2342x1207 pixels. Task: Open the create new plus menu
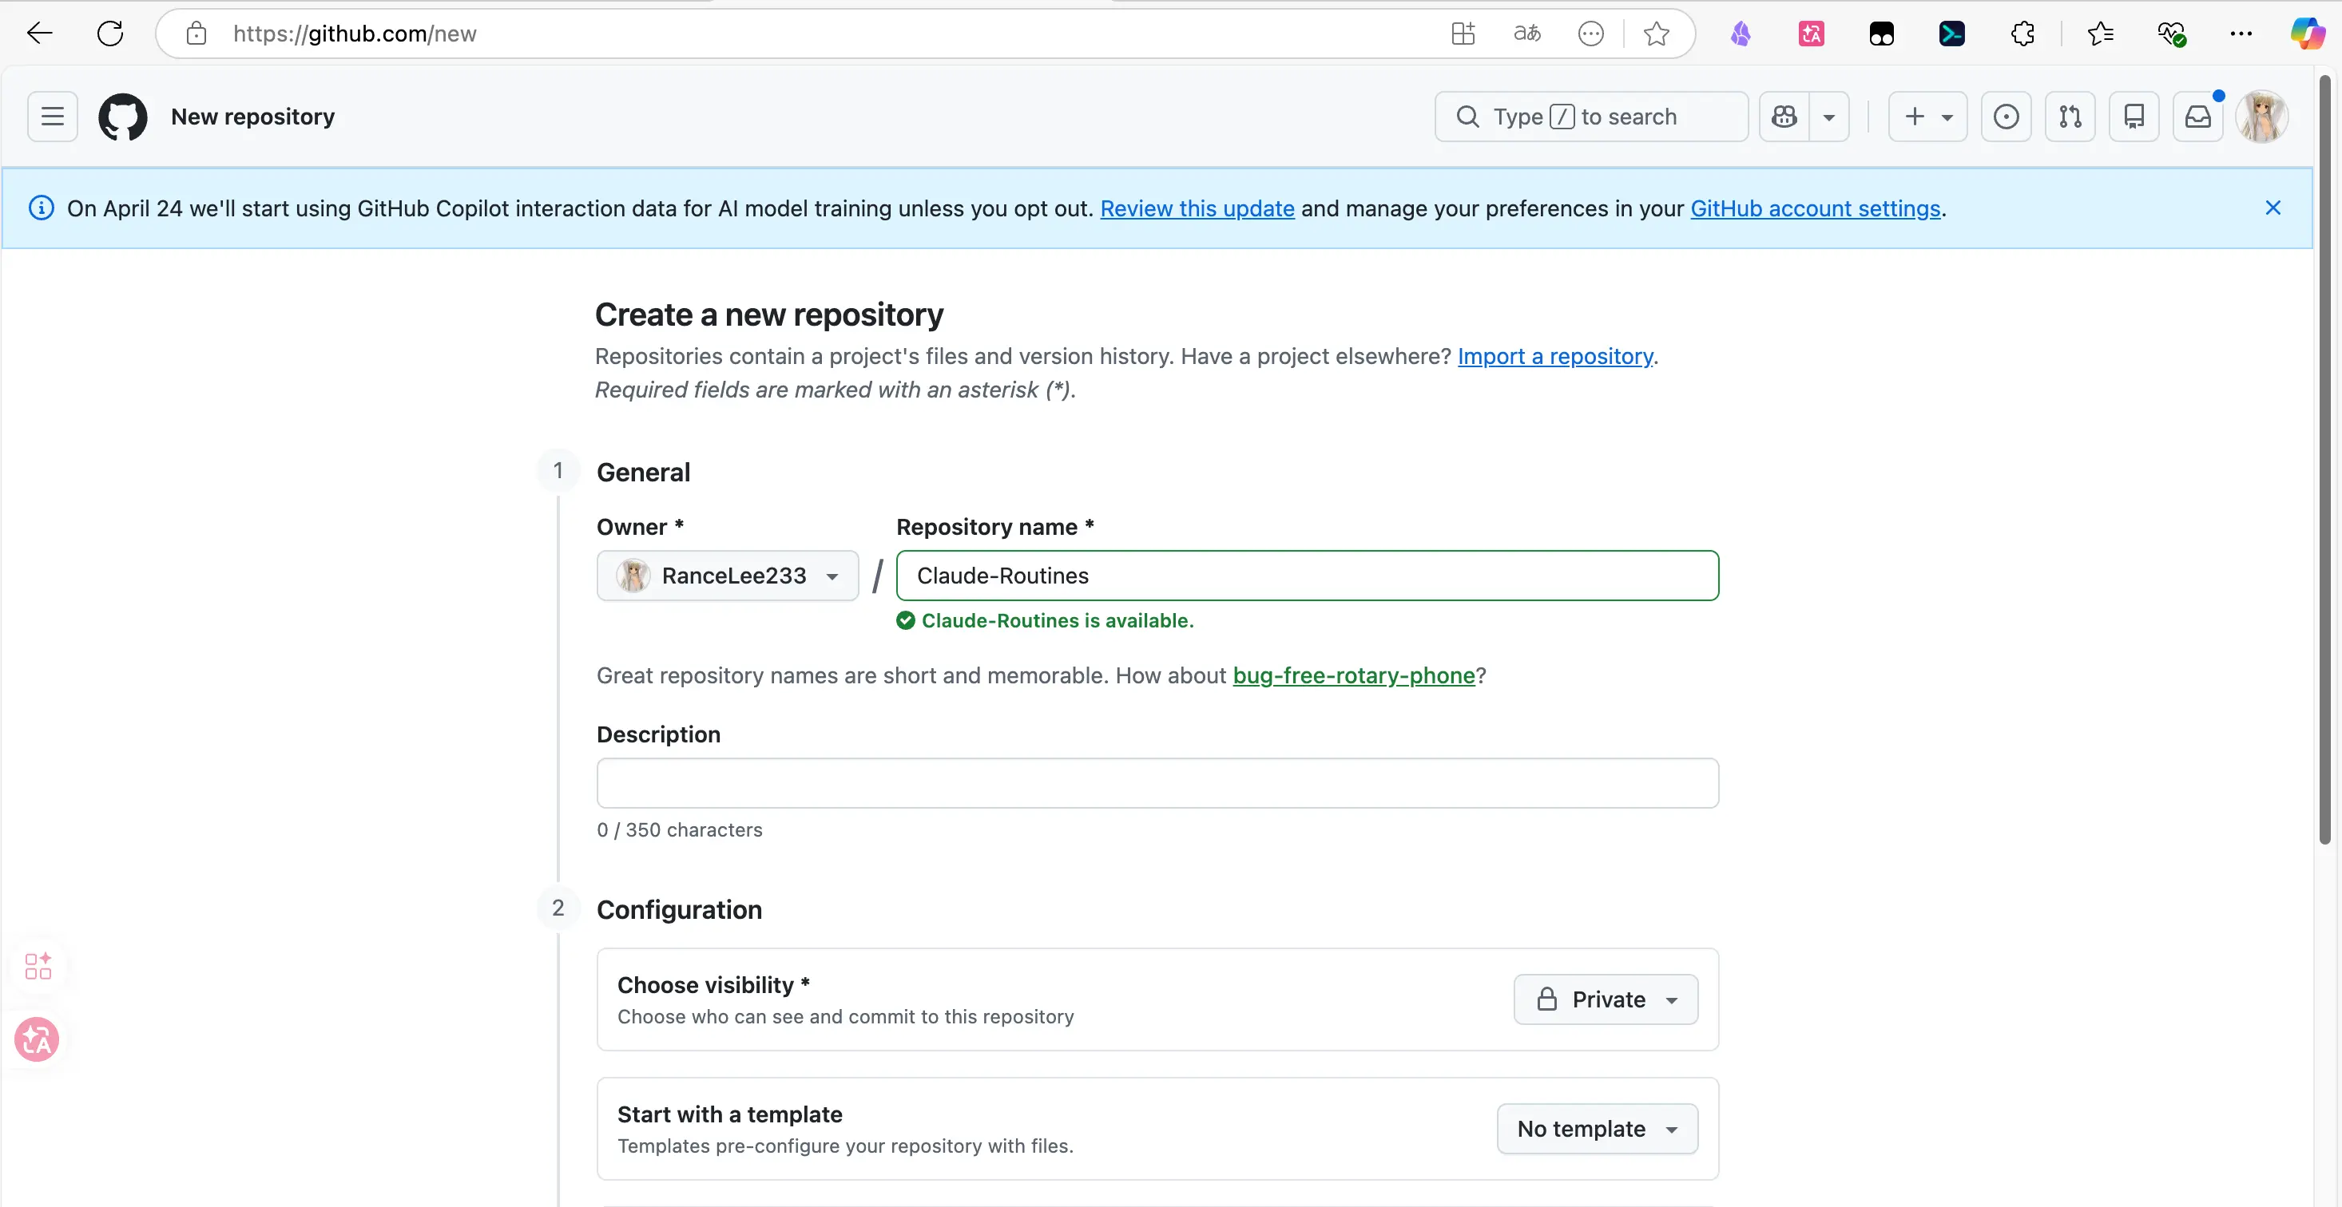pos(1927,117)
